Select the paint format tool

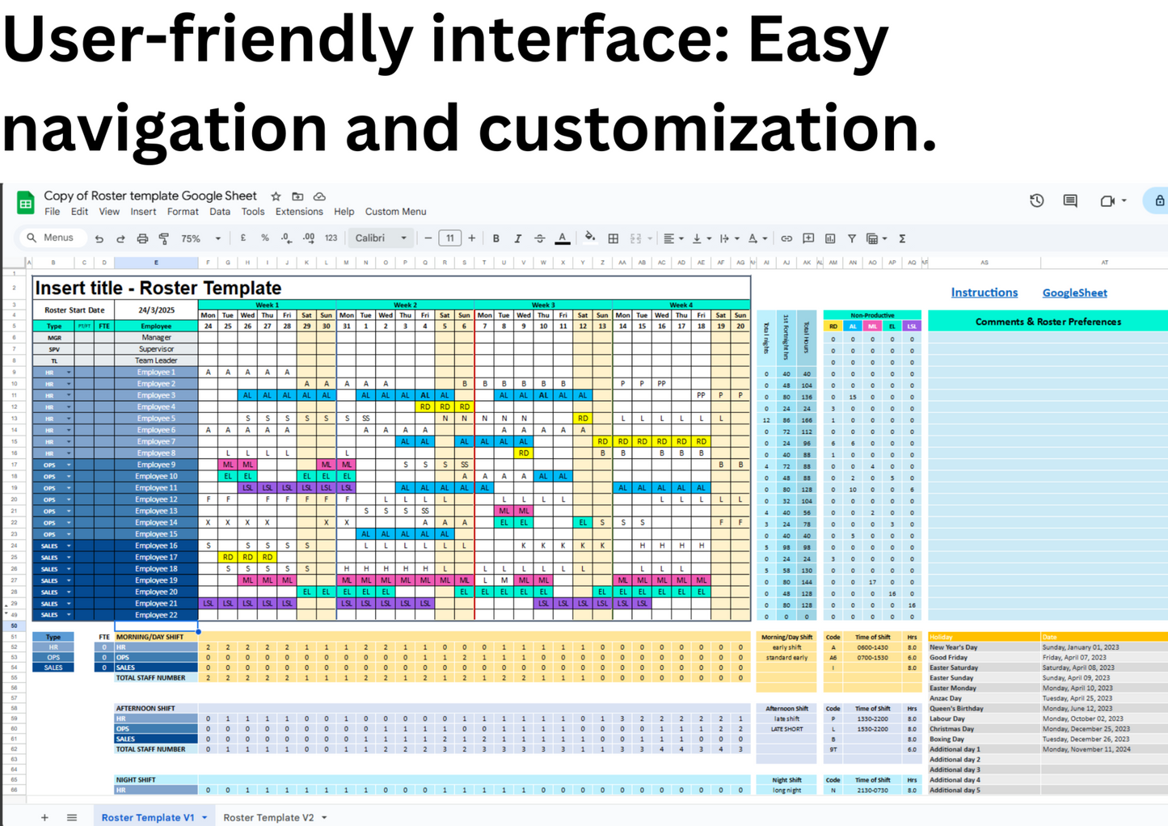(164, 239)
